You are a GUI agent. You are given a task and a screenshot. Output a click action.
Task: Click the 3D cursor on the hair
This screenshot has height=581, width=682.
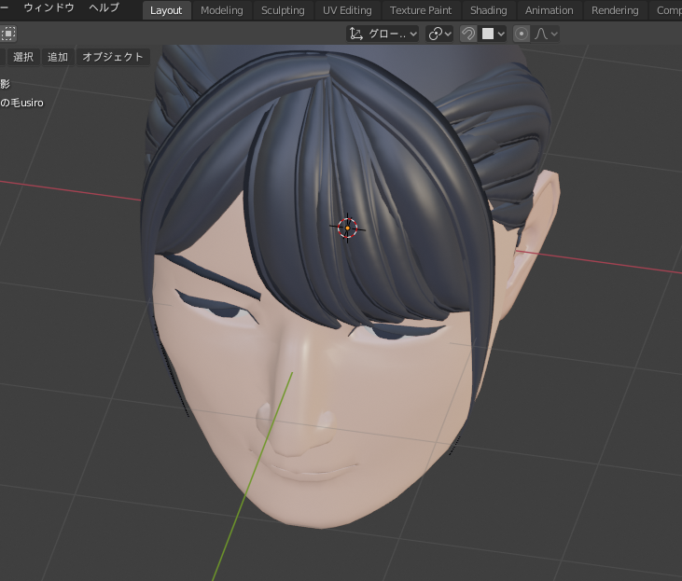click(347, 228)
